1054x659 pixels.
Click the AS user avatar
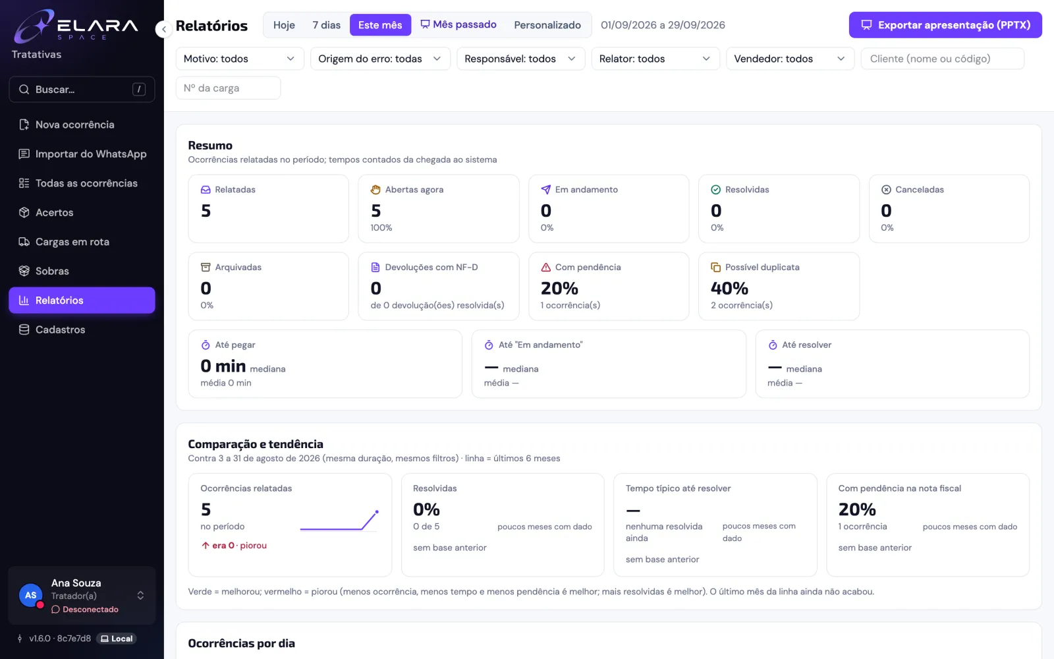coord(31,595)
